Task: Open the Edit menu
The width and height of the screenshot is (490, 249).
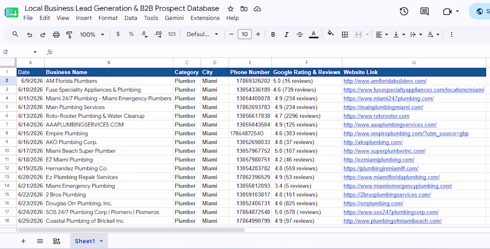Action: click(45, 18)
